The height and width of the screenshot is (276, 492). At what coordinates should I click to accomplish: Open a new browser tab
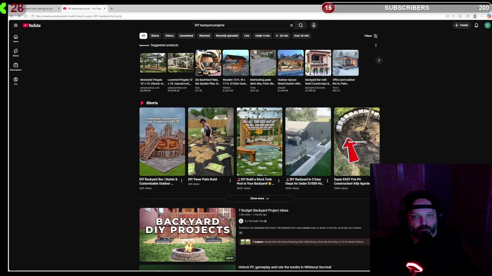click(111, 8)
